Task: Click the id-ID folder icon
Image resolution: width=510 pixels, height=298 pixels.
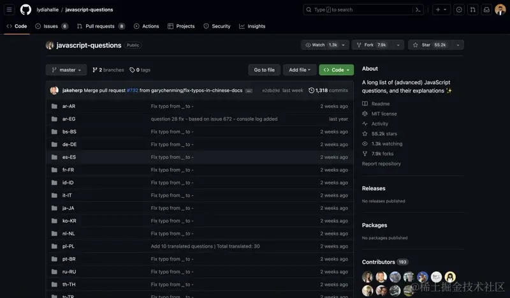Action: 54,183
